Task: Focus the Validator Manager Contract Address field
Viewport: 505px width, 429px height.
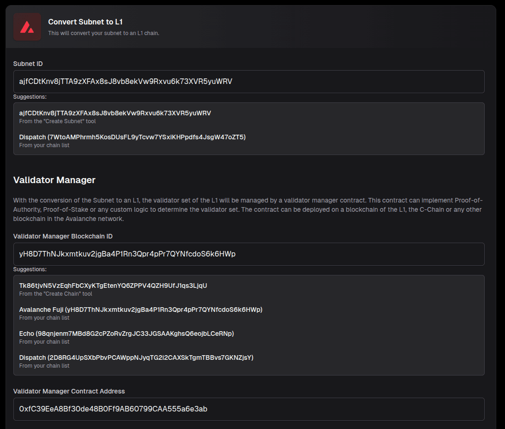Action: click(249, 409)
